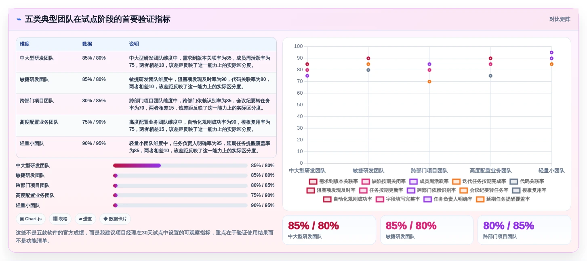Click the 表格 chip
The height and width of the screenshot is (261, 587).
[60, 219]
